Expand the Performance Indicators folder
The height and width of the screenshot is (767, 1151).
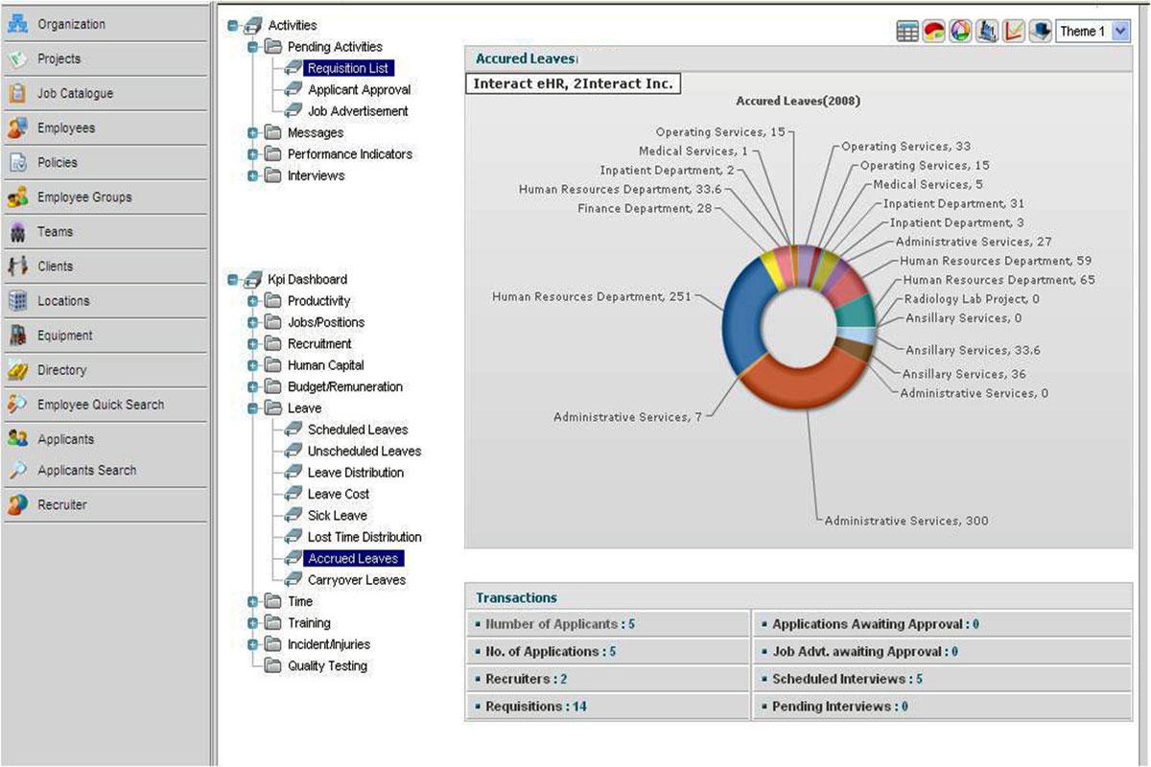pos(253,154)
